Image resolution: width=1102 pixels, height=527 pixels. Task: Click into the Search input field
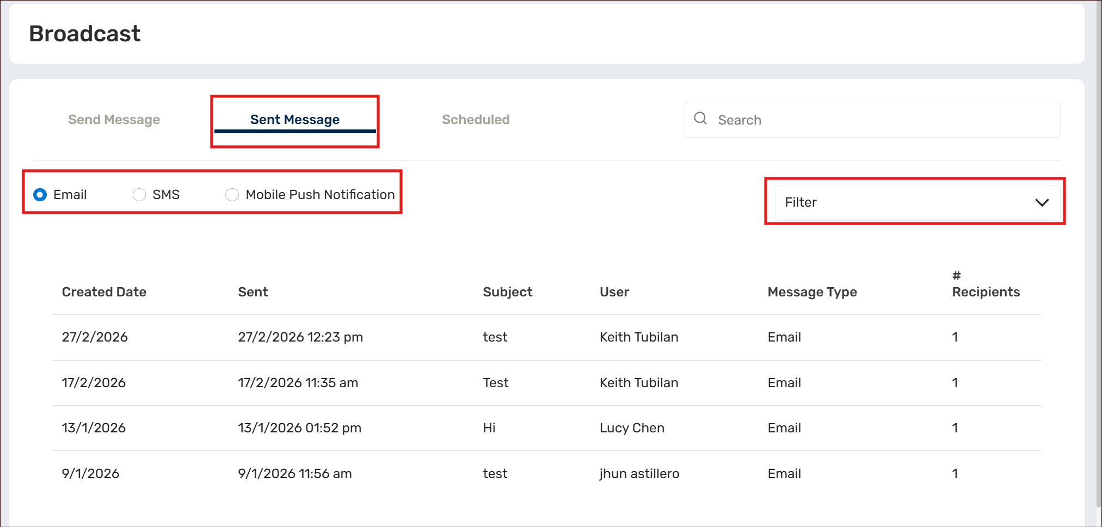[882, 120]
